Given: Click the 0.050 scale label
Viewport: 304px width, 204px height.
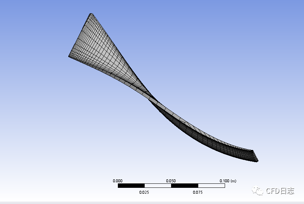Looking at the screenshot, I should coord(171,181).
